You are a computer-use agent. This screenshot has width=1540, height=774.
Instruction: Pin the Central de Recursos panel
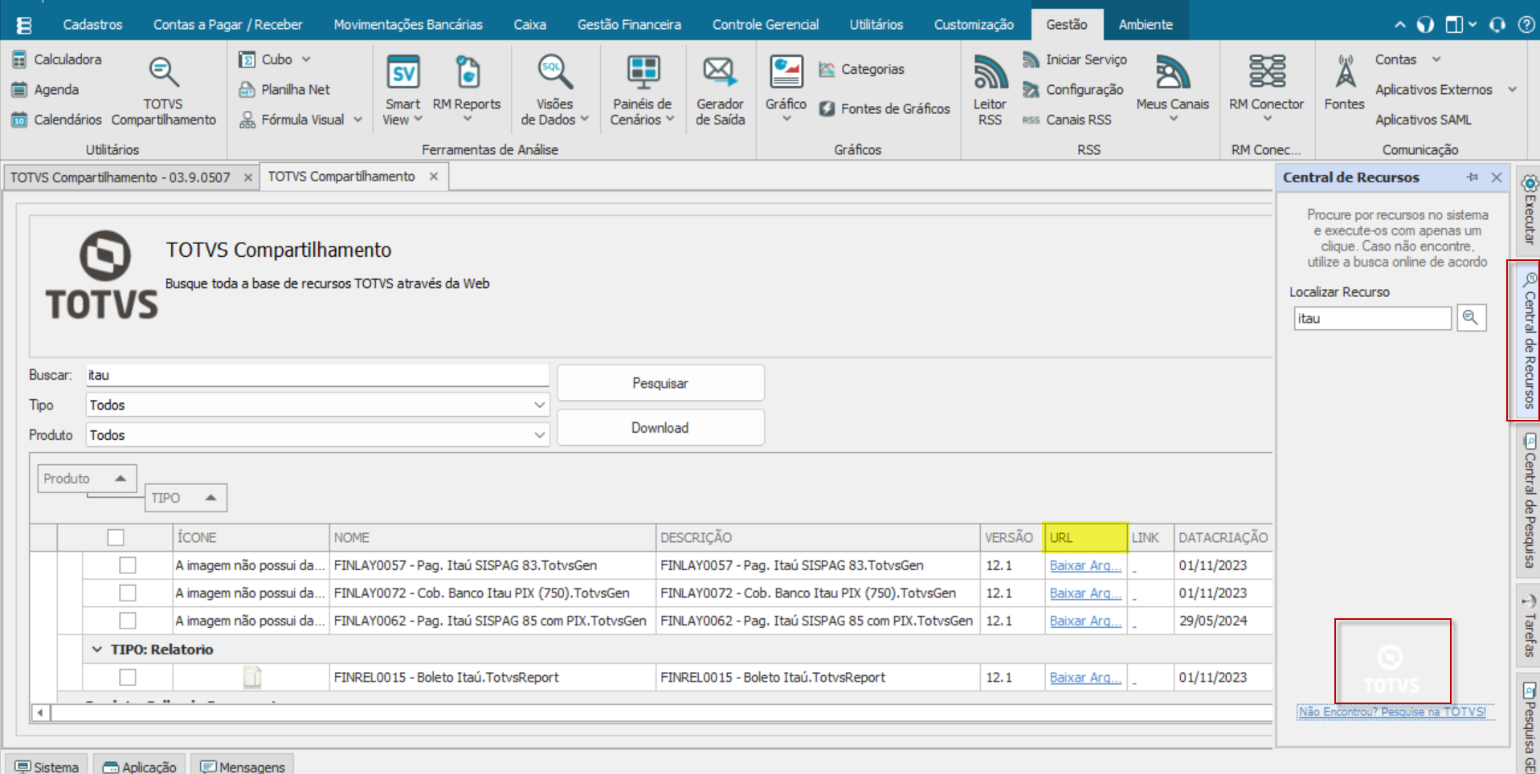pyautogui.click(x=1472, y=177)
